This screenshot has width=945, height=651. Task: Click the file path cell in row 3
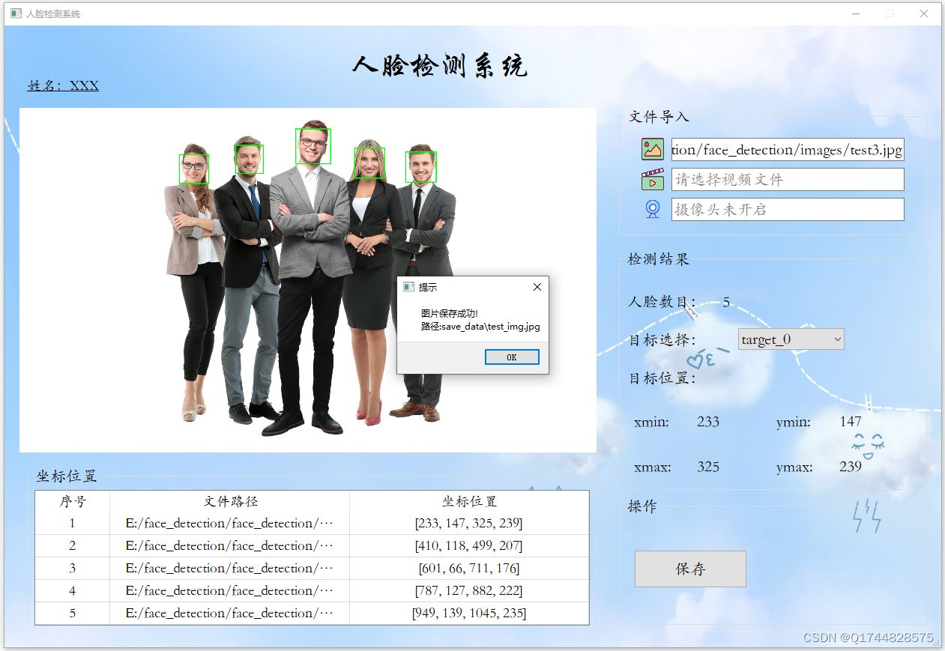230,569
